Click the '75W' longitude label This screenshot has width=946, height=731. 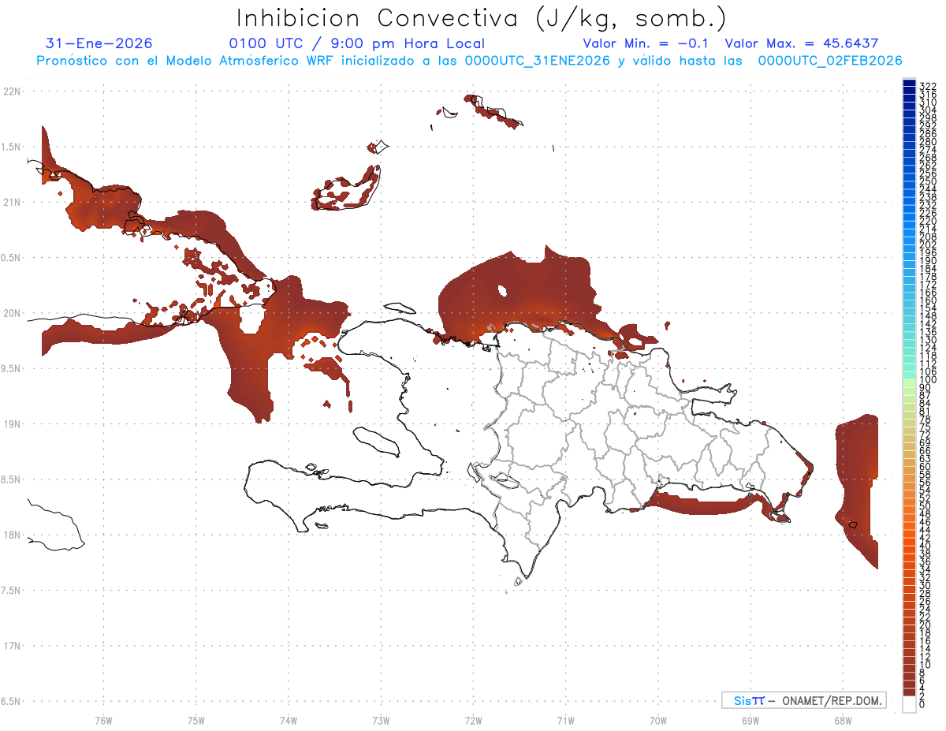coord(196,720)
